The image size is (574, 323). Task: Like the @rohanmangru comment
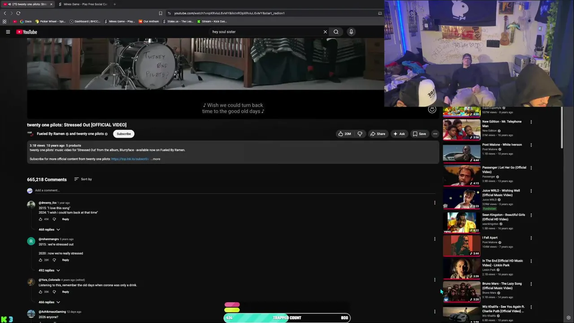[x=40, y=260]
